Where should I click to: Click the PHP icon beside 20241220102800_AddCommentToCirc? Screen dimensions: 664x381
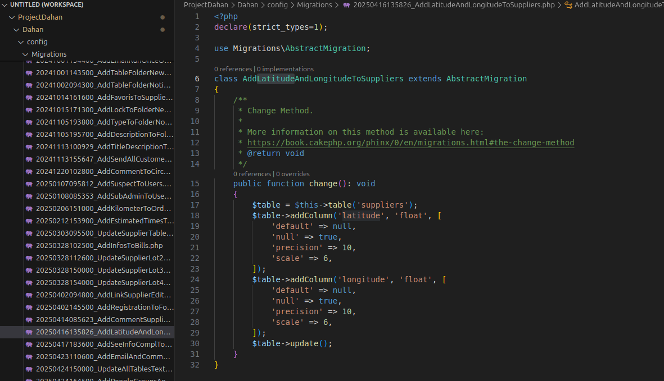click(29, 172)
